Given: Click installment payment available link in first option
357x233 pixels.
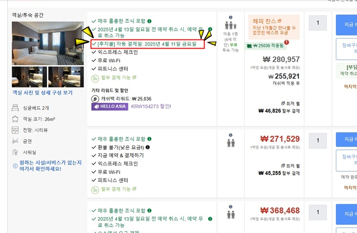Looking at the screenshot, I should (118, 78).
